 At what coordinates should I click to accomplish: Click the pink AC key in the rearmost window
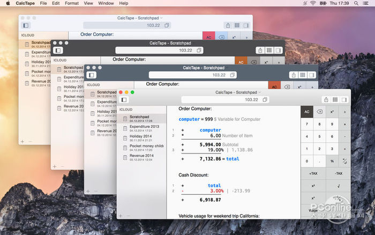click(209, 37)
